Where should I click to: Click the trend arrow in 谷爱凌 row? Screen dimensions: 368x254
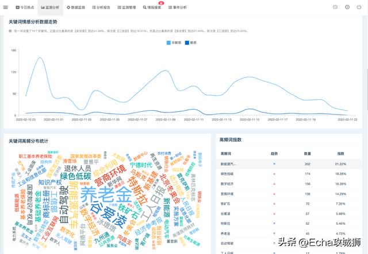[x=274, y=214]
